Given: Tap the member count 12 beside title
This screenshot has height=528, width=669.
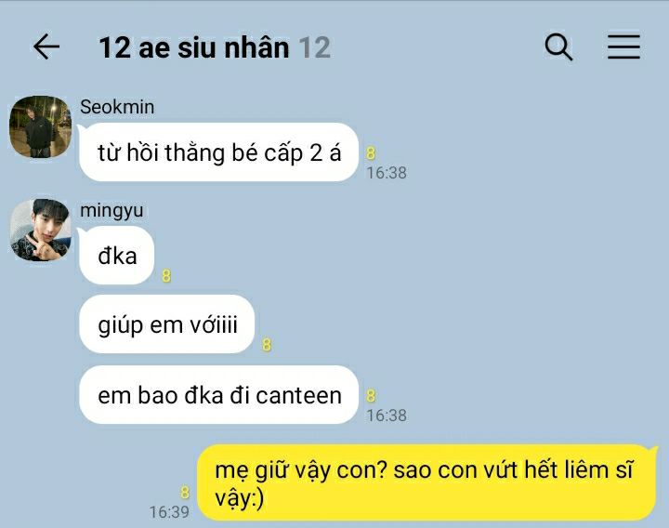Looking at the screenshot, I should tap(314, 47).
